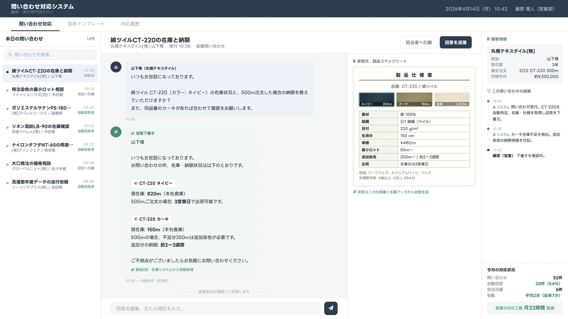The width and height of the screenshot is (568, 319).
Task: Click the 担当者へ引継 button
Action: (419, 43)
